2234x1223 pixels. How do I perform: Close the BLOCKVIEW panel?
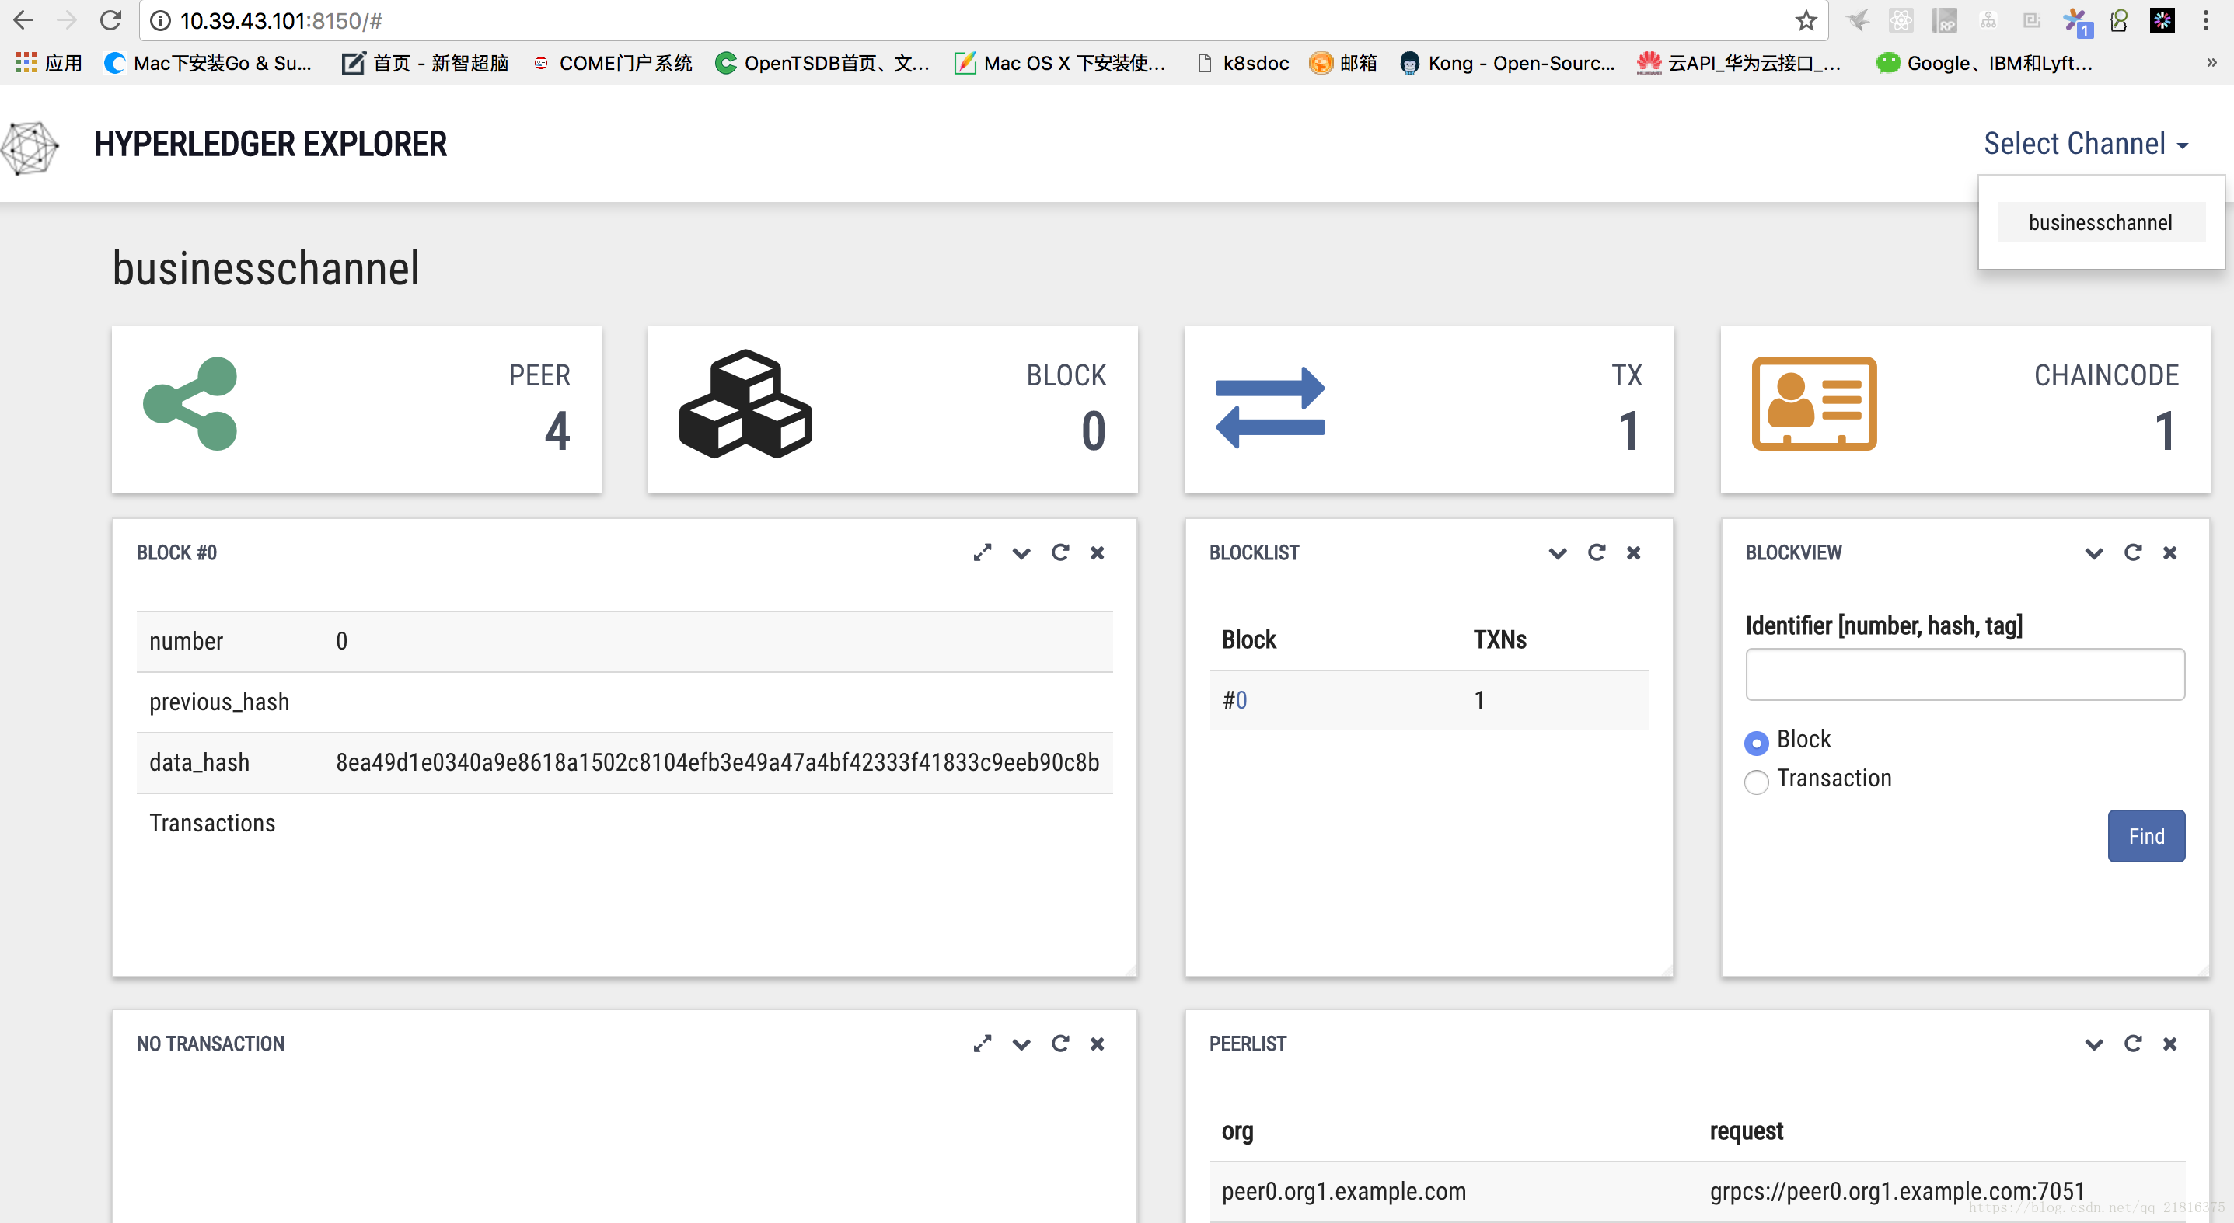[2169, 553]
